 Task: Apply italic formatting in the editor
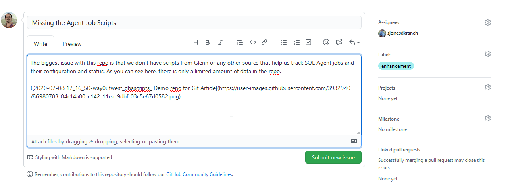[221, 42]
